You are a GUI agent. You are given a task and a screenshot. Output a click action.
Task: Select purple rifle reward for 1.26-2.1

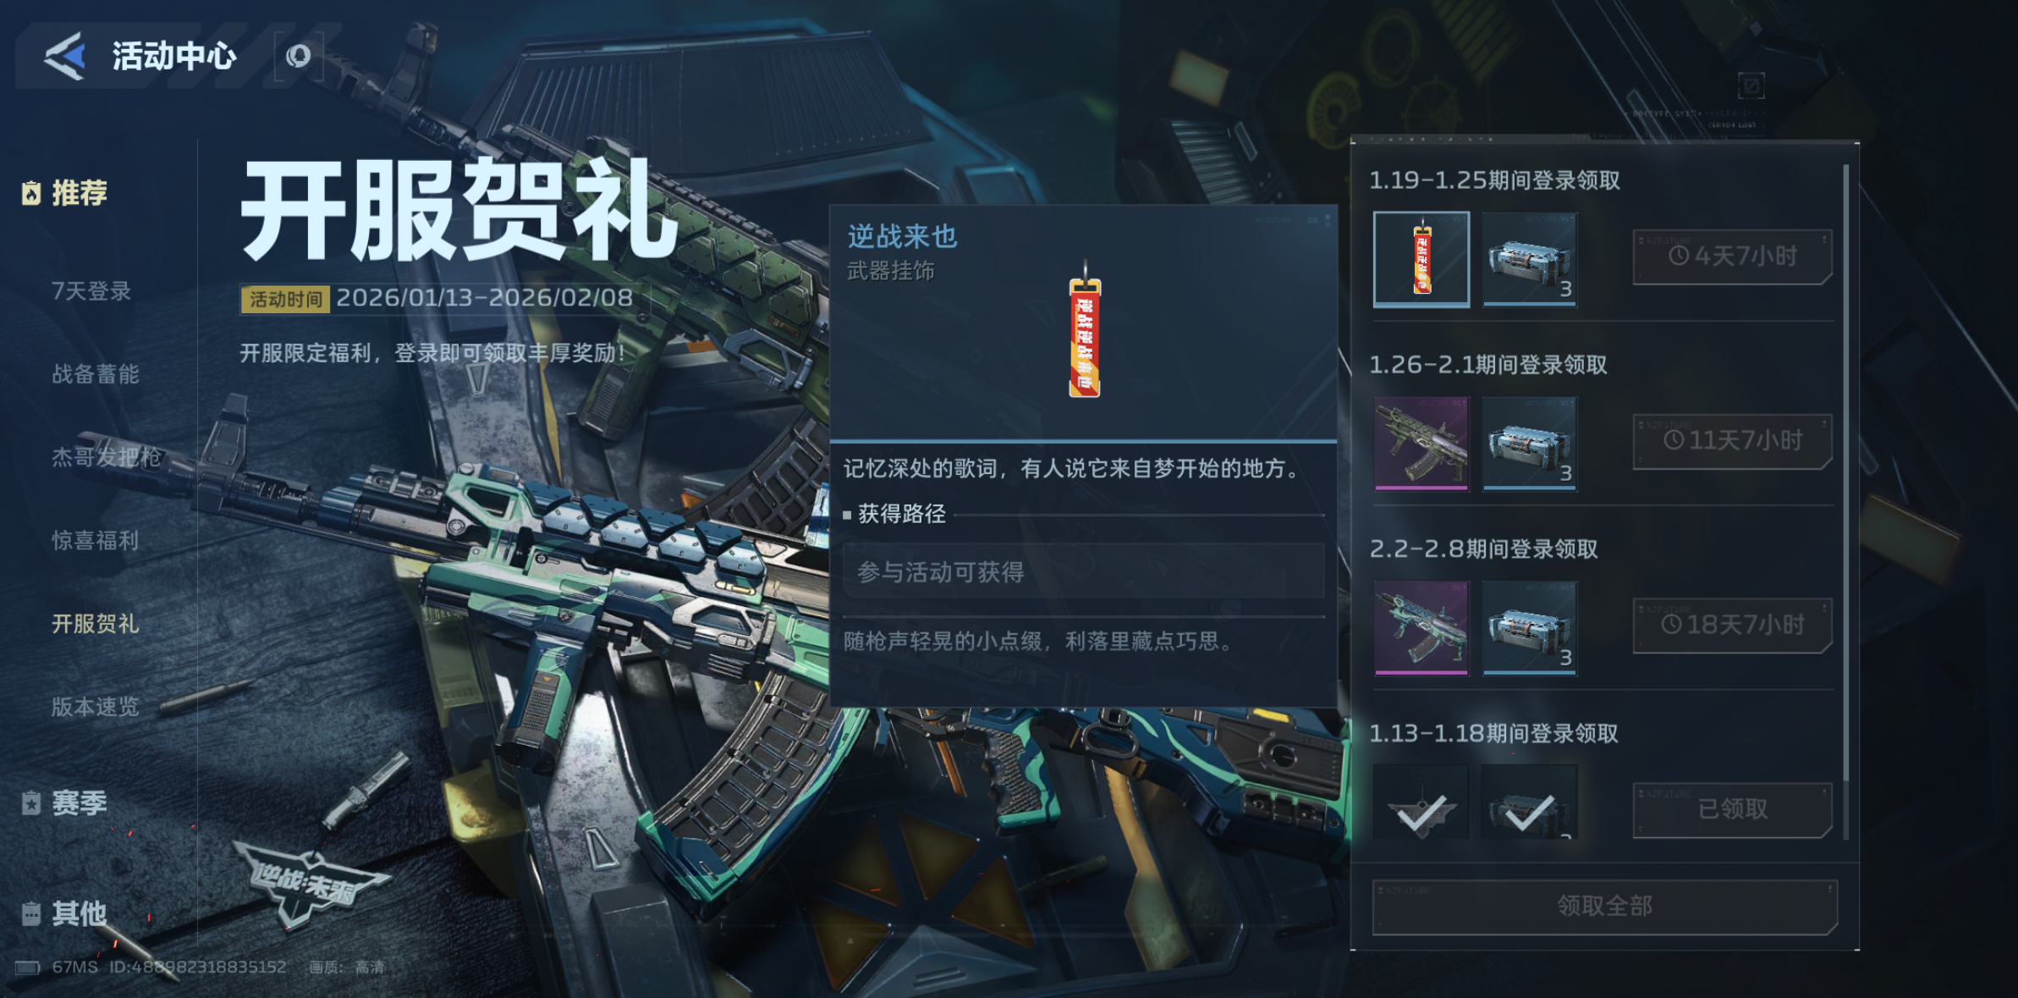click(x=1421, y=444)
